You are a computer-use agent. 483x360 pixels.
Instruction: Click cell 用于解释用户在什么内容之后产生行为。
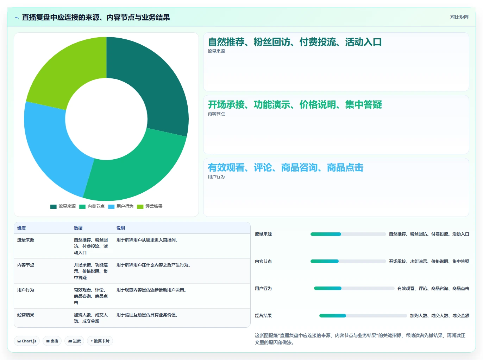[x=154, y=265]
